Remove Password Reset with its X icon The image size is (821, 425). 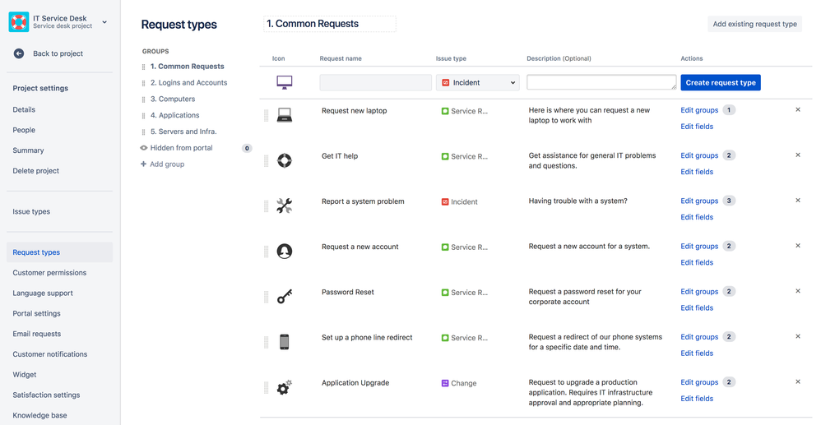(x=797, y=291)
